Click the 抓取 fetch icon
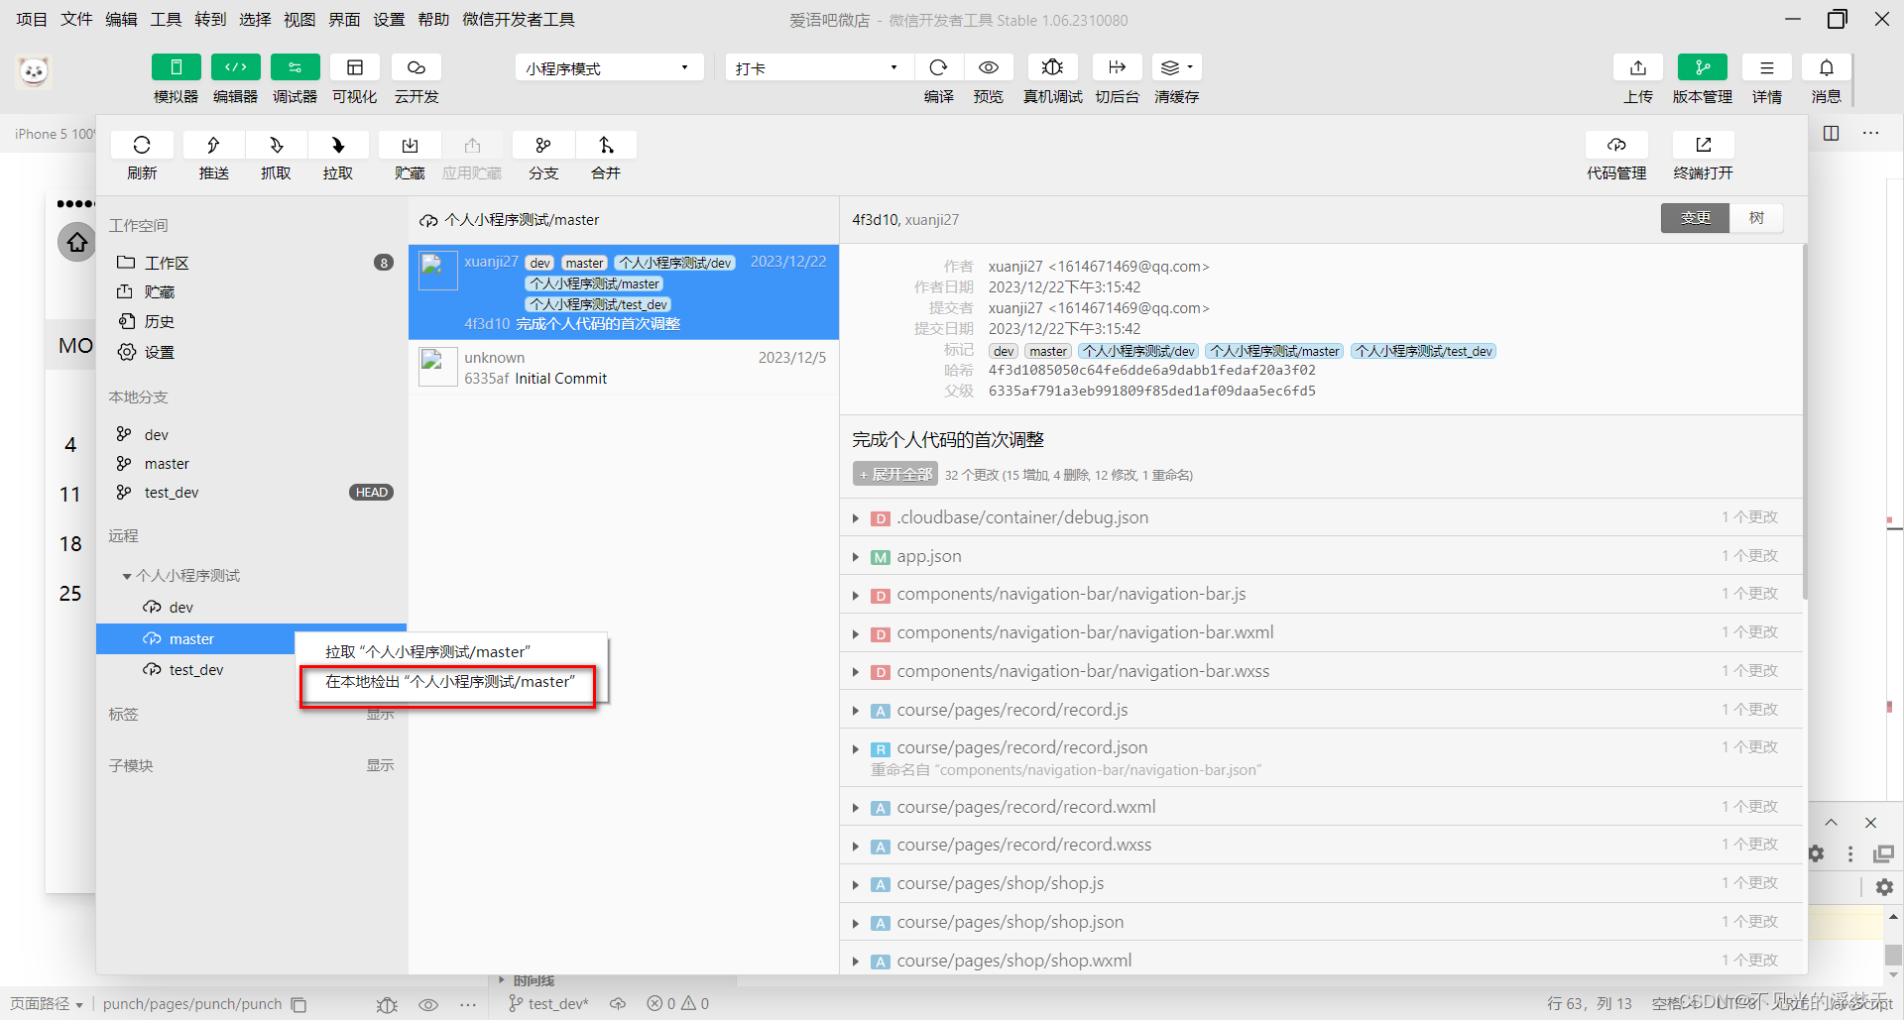The image size is (1904, 1020). (x=276, y=146)
